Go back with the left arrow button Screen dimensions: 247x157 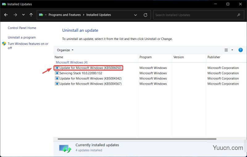(6, 15)
